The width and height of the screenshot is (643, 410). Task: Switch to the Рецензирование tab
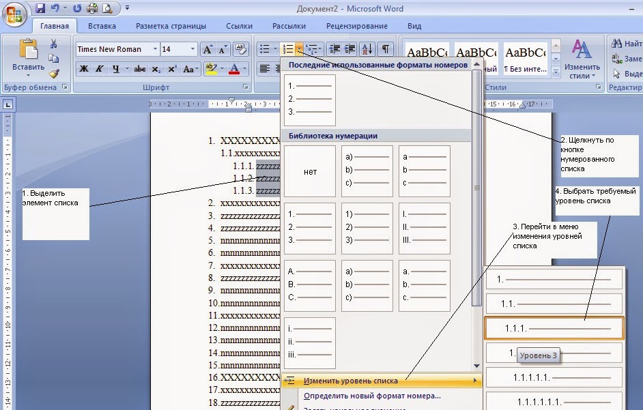[357, 26]
